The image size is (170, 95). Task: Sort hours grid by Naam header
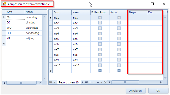click(x=81, y=12)
